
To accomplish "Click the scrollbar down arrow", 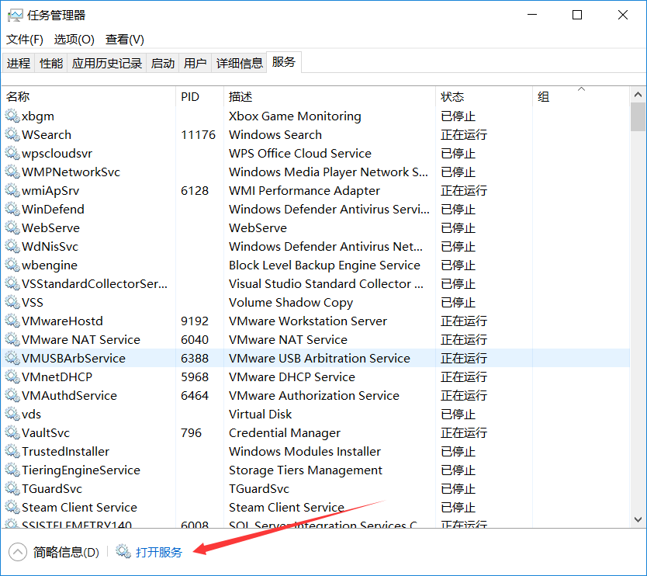I will click(x=638, y=519).
